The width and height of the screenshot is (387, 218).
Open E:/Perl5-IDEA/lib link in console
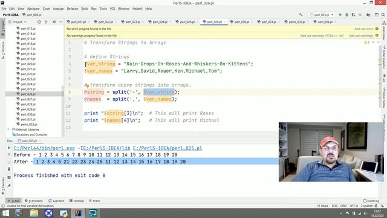point(106,148)
